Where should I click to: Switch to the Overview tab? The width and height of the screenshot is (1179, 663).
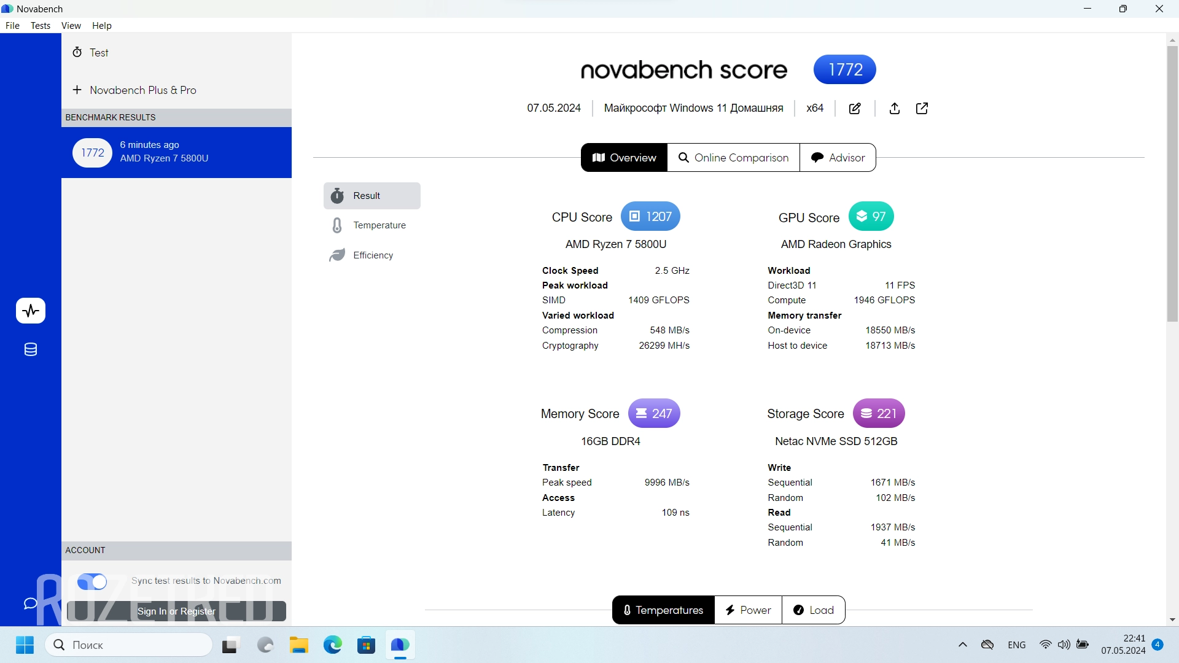[624, 158]
